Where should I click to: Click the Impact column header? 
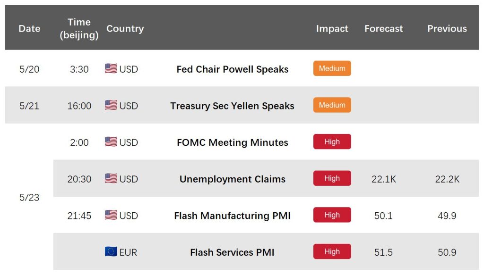tap(332, 29)
